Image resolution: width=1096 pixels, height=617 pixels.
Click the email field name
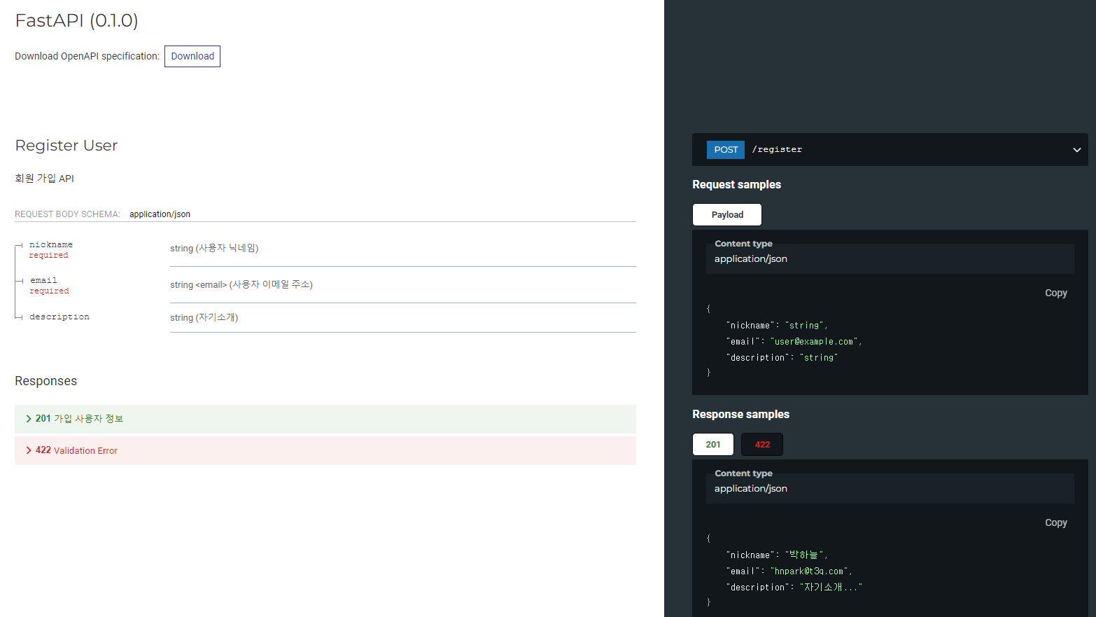(43, 280)
